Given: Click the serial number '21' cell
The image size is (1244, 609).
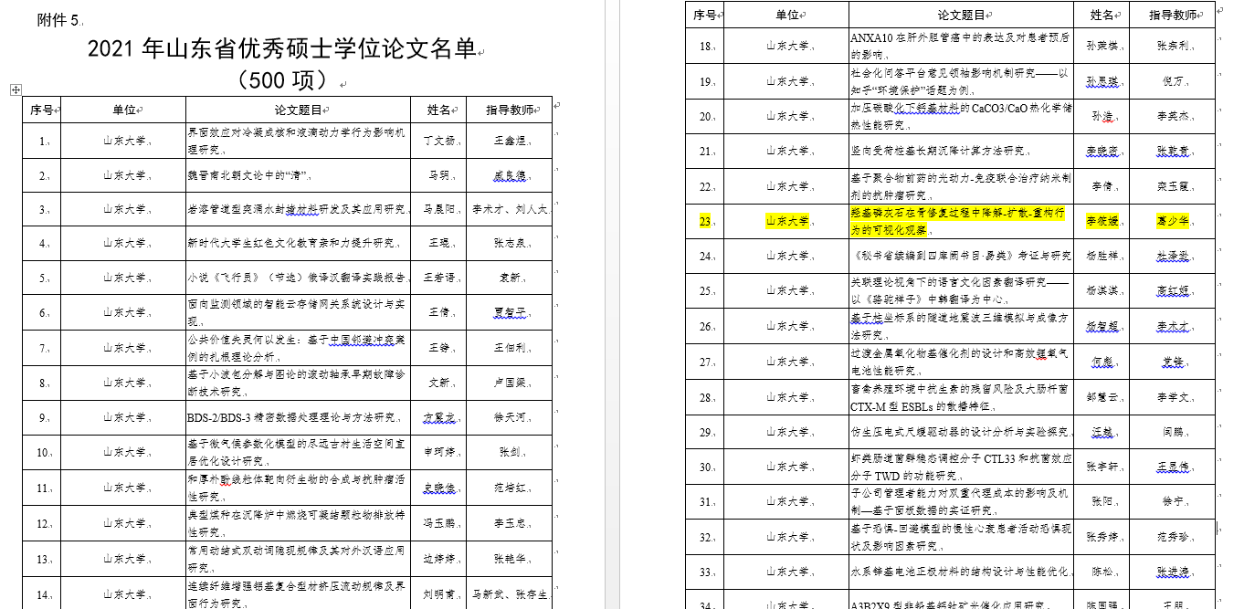Looking at the screenshot, I should pyautogui.click(x=705, y=151).
